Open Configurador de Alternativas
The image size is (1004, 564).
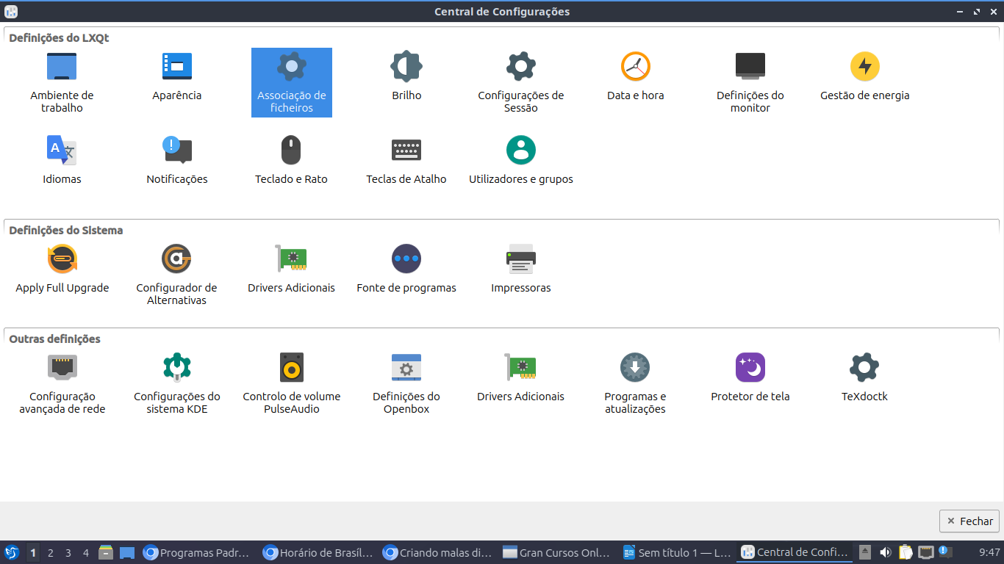(177, 275)
